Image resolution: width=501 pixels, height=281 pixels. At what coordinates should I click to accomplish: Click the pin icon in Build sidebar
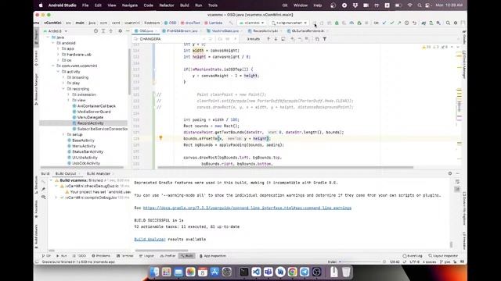click(44, 189)
